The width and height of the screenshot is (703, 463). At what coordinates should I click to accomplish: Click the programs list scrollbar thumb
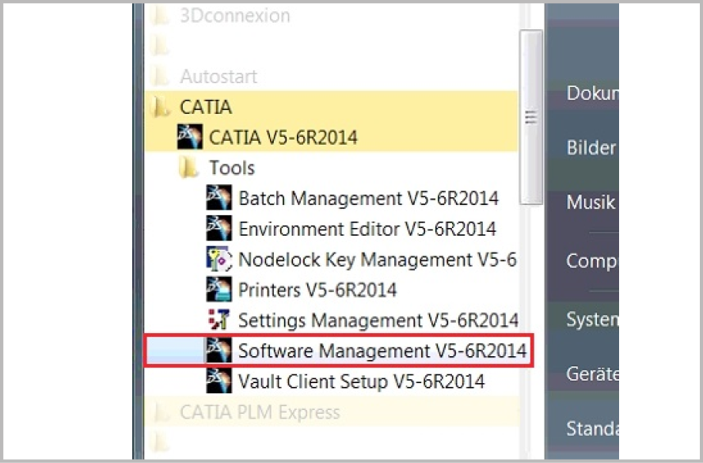pos(531,116)
